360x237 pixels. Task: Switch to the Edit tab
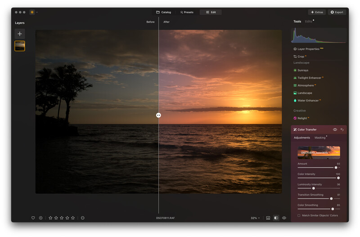(211, 13)
